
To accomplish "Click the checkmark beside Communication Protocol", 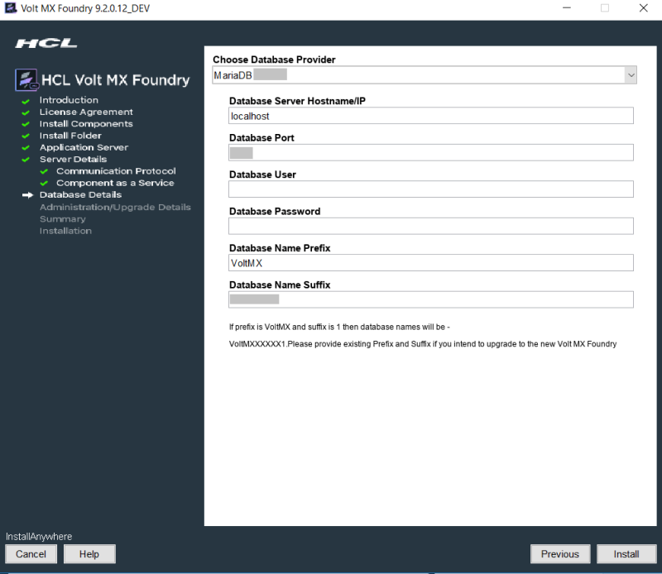I will pos(44,172).
